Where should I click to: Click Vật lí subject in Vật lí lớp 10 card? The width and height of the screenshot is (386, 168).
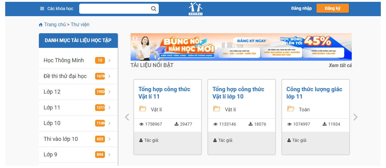tap(231, 109)
